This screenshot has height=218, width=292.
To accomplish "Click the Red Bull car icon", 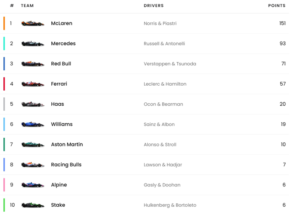I will click(x=33, y=64).
